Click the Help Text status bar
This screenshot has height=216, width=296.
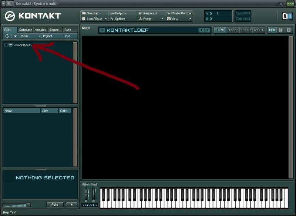pos(148,212)
